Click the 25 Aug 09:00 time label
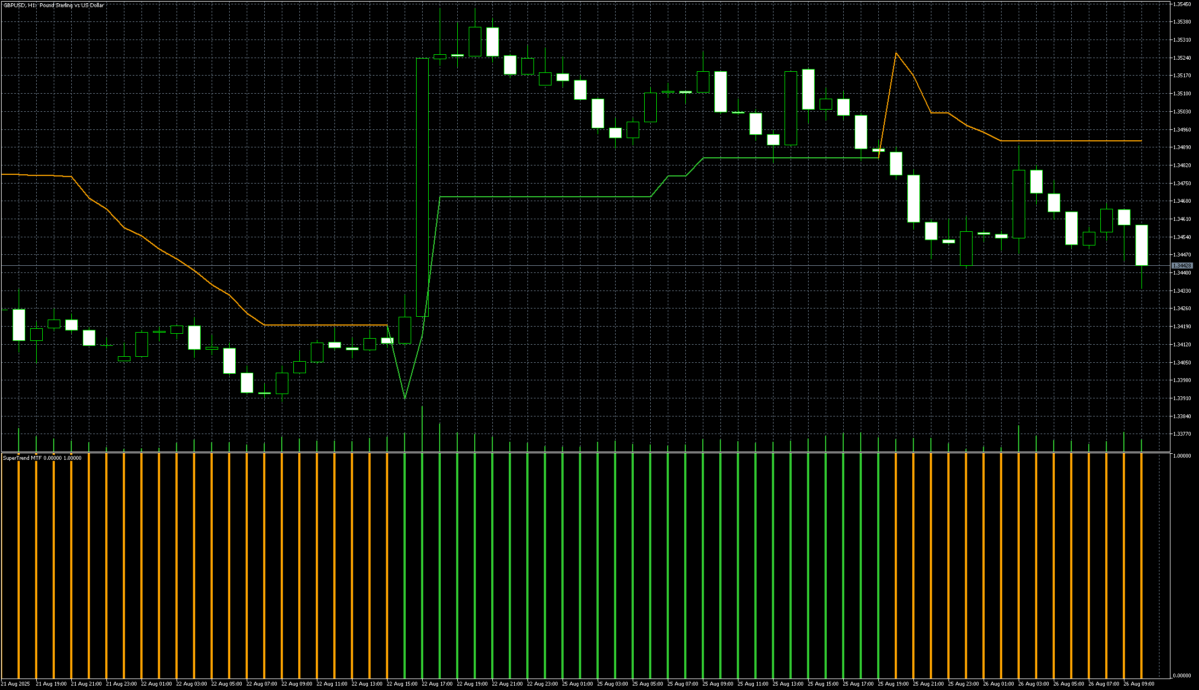1199x690 pixels. pos(718,684)
